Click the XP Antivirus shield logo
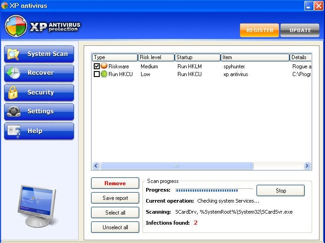Screen dimensions: 325x243 tap(16, 26)
